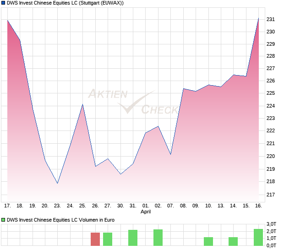The height and width of the screenshot is (250, 284).
Task: Click the price axis label '222'
Action: pos(271,130)
